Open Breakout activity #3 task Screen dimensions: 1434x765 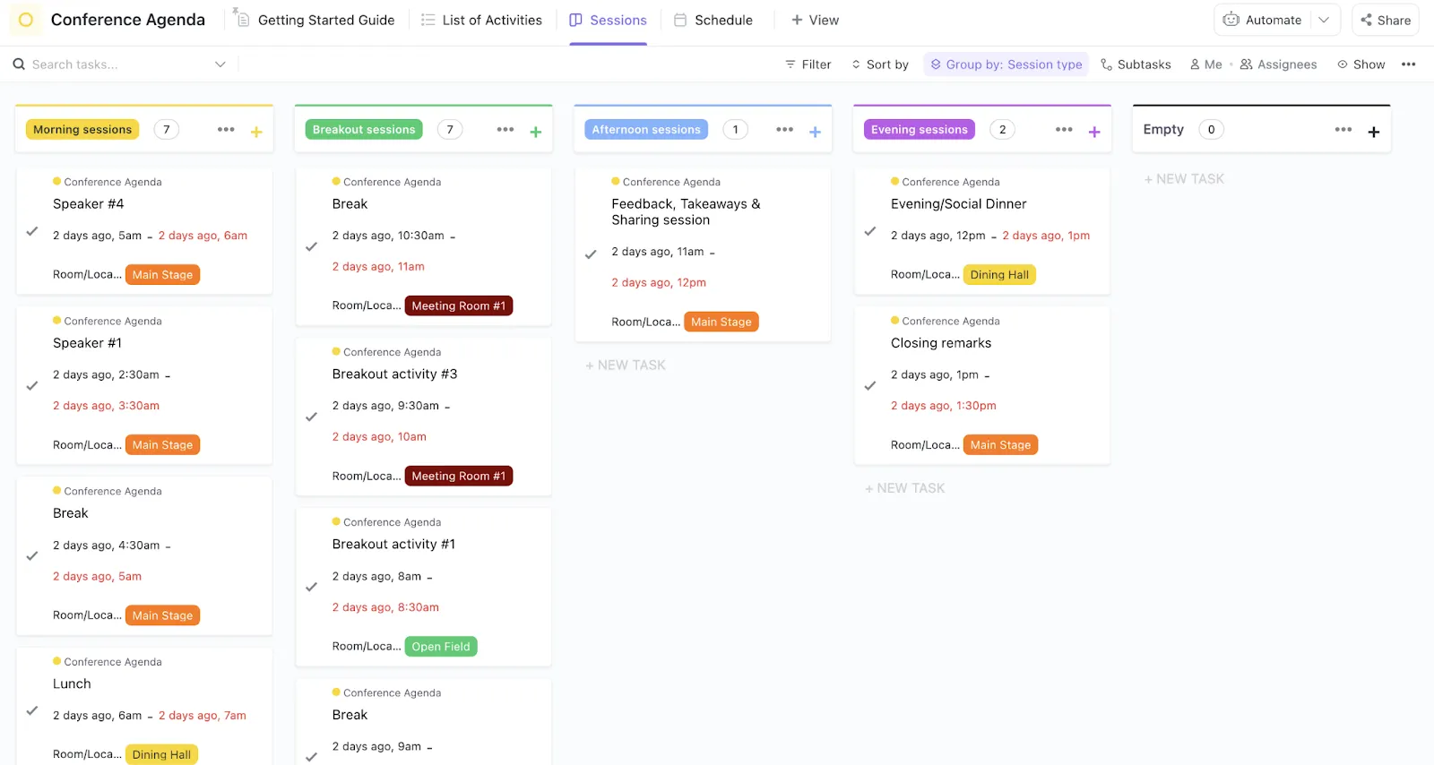(x=394, y=374)
